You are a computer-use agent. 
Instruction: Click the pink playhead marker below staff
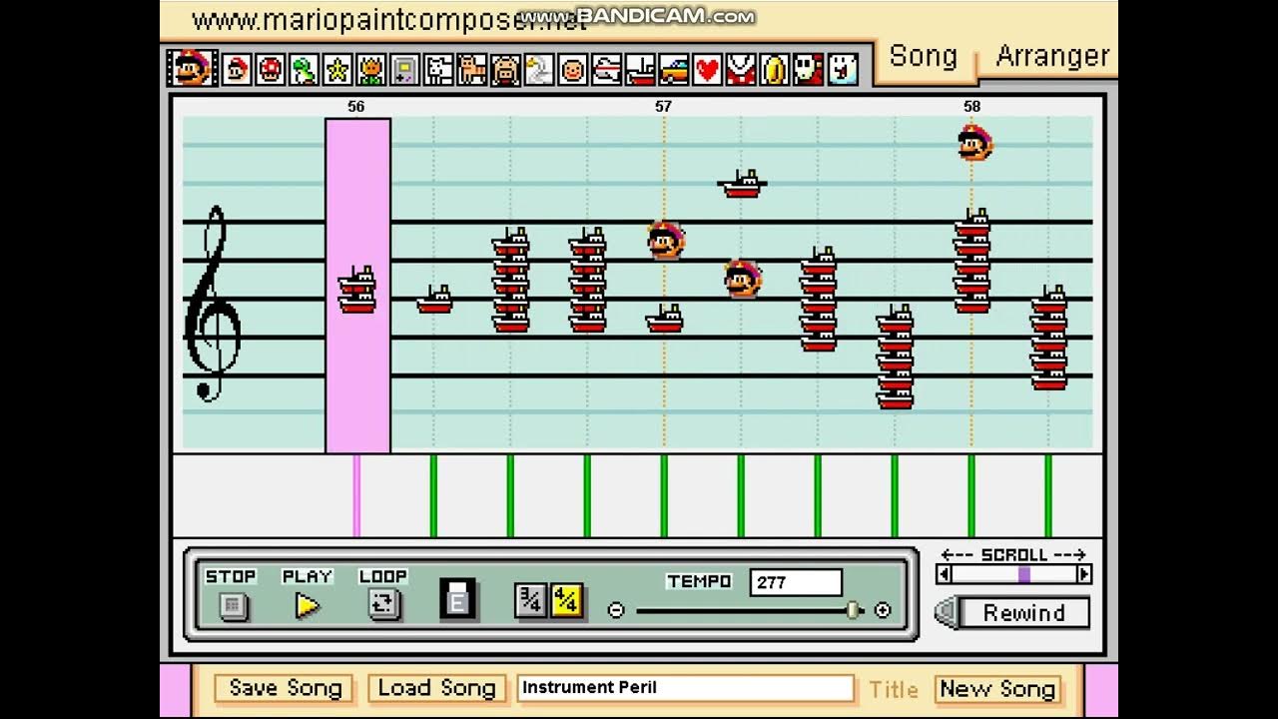pos(356,495)
